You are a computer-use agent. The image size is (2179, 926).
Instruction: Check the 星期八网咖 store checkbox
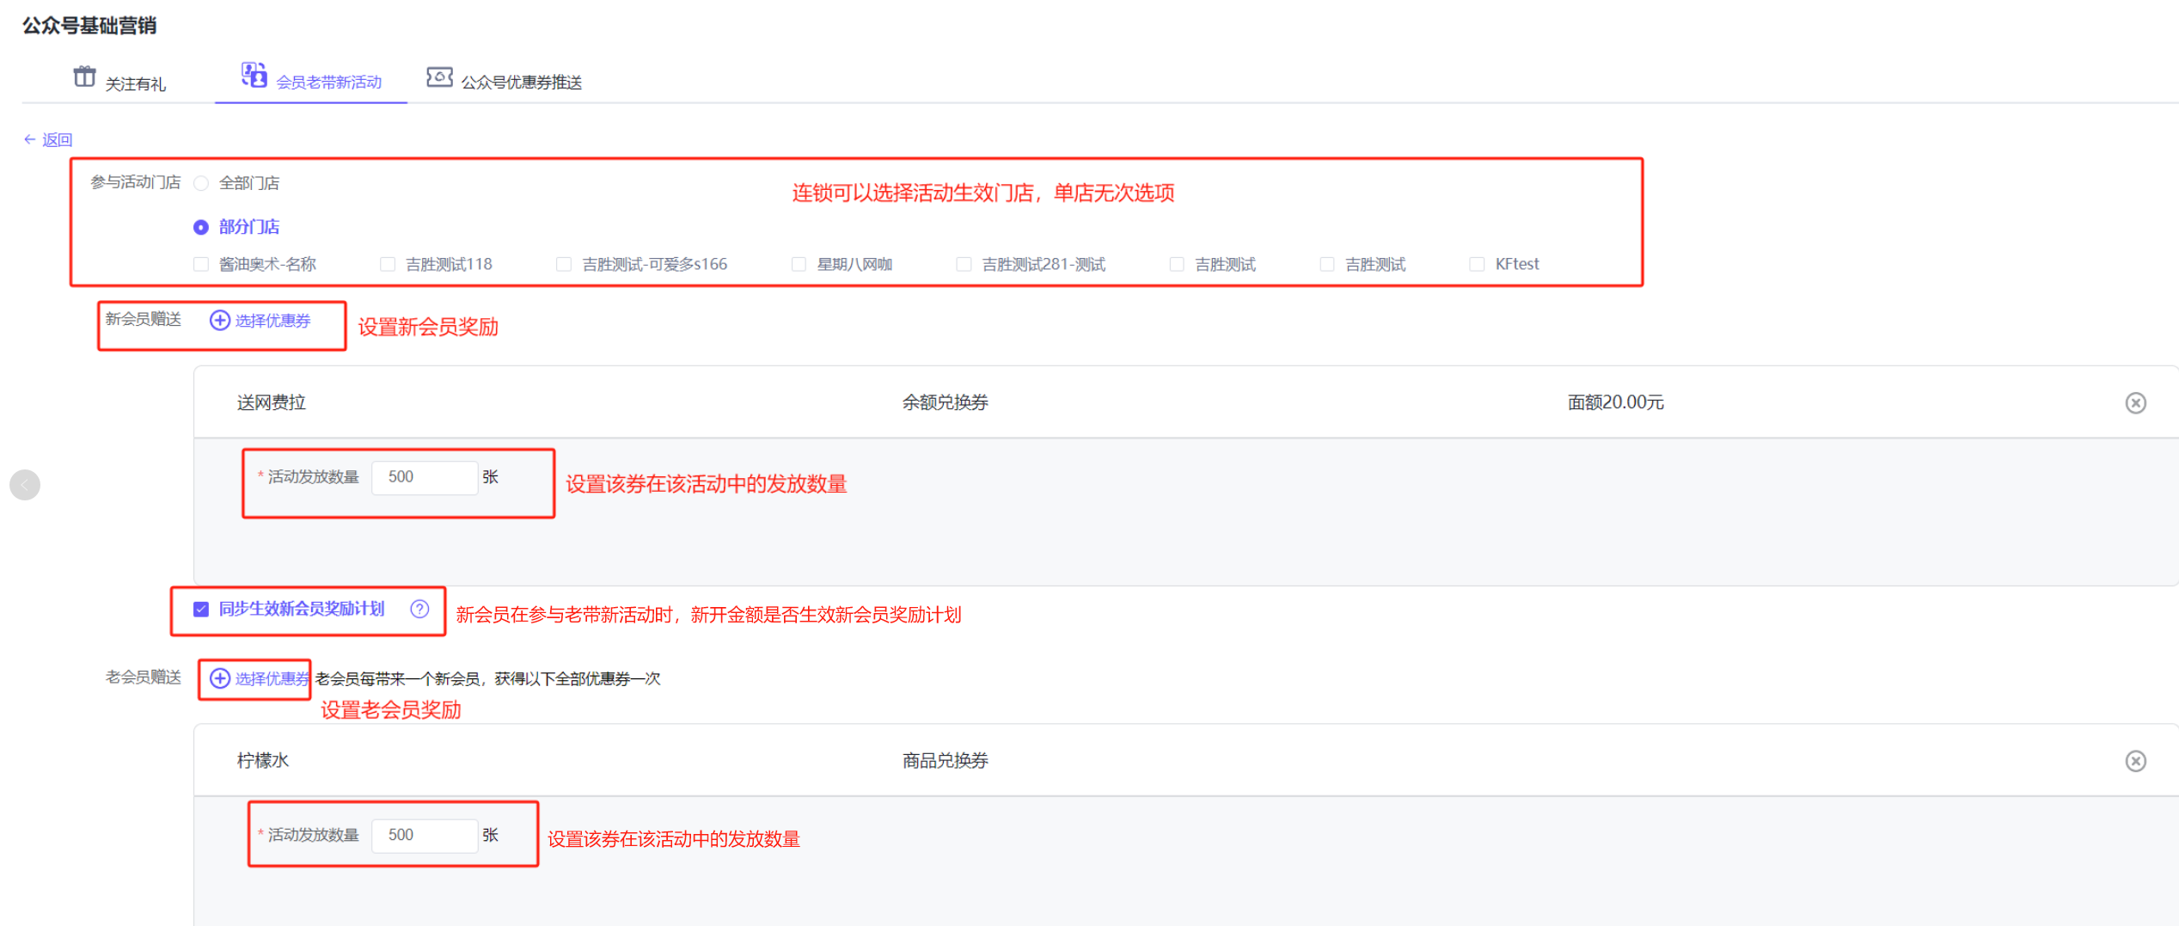[799, 264]
